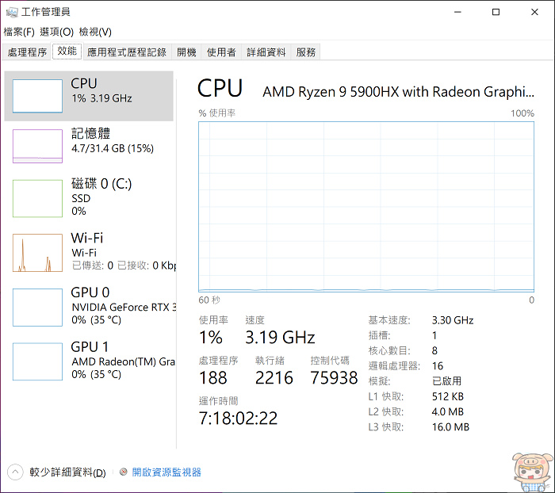Screen dimensions: 555x493
Task: Open 磁碟 0 (C:) disk performance
Action: [x=37, y=198]
